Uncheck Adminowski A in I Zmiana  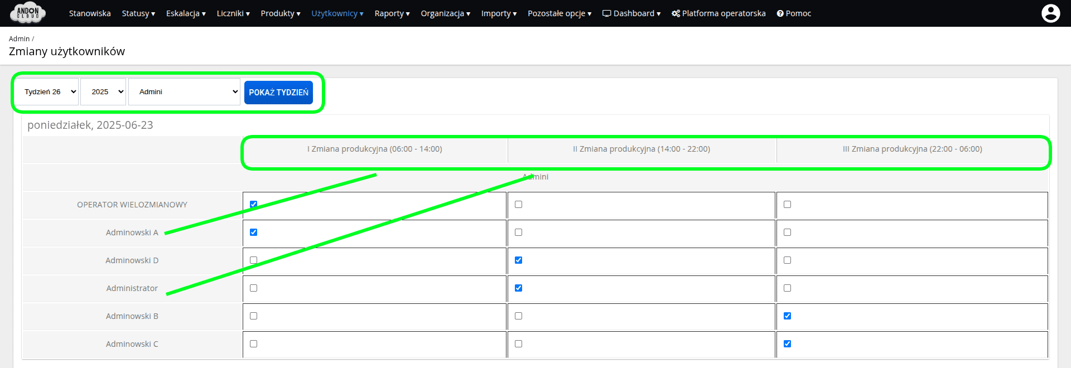[254, 233]
